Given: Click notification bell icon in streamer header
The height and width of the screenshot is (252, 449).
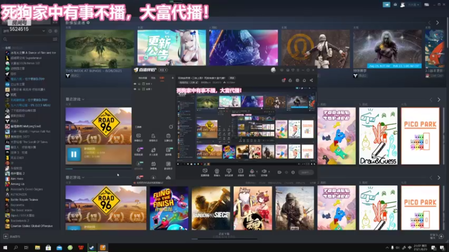Looking at the screenshot, I should pyautogui.click(x=304, y=81).
